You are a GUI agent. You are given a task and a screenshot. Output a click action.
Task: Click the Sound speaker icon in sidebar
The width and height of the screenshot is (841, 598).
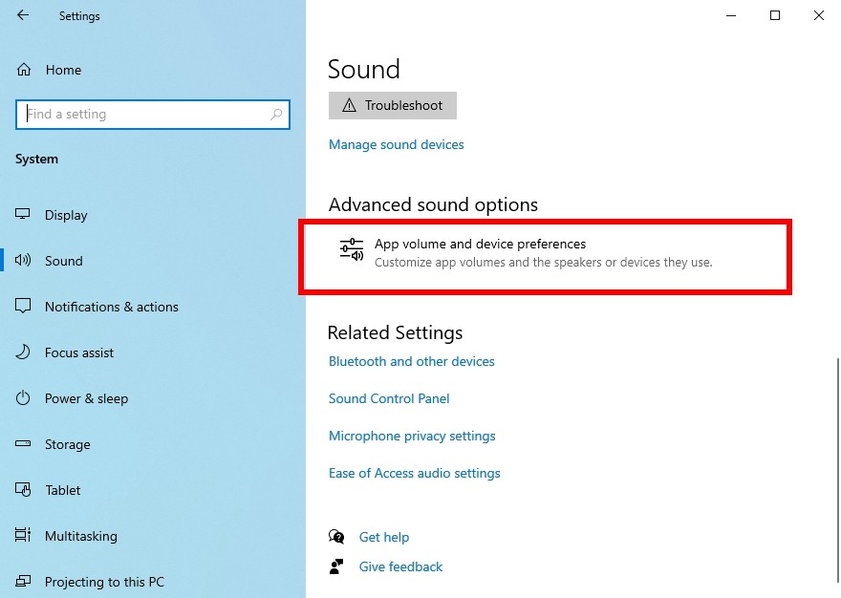tap(23, 260)
